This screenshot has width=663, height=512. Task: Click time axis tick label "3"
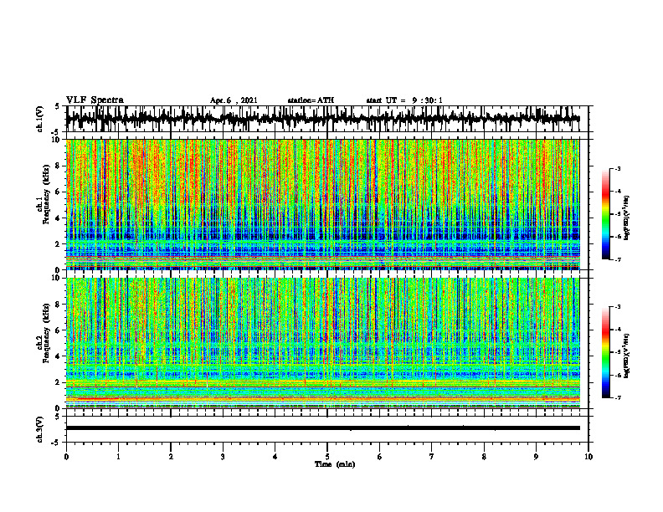(x=223, y=457)
